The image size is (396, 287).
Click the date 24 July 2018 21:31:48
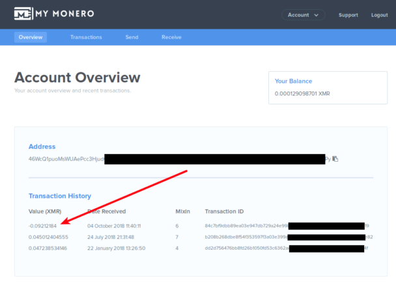pos(111,237)
